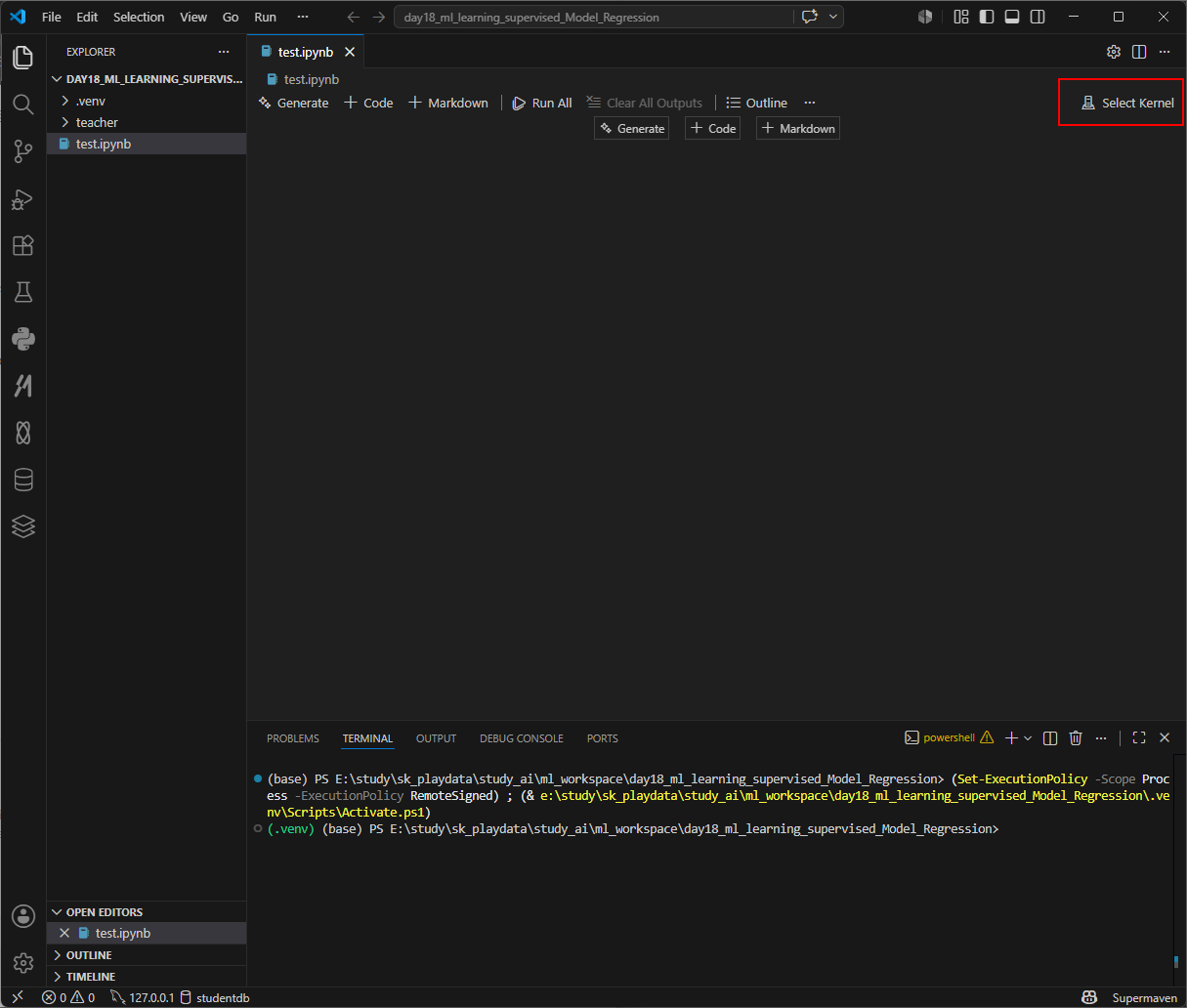The height and width of the screenshot is (1008, 1187).
Task: Switch to the Ports panel tab
Action: (603, 738)
